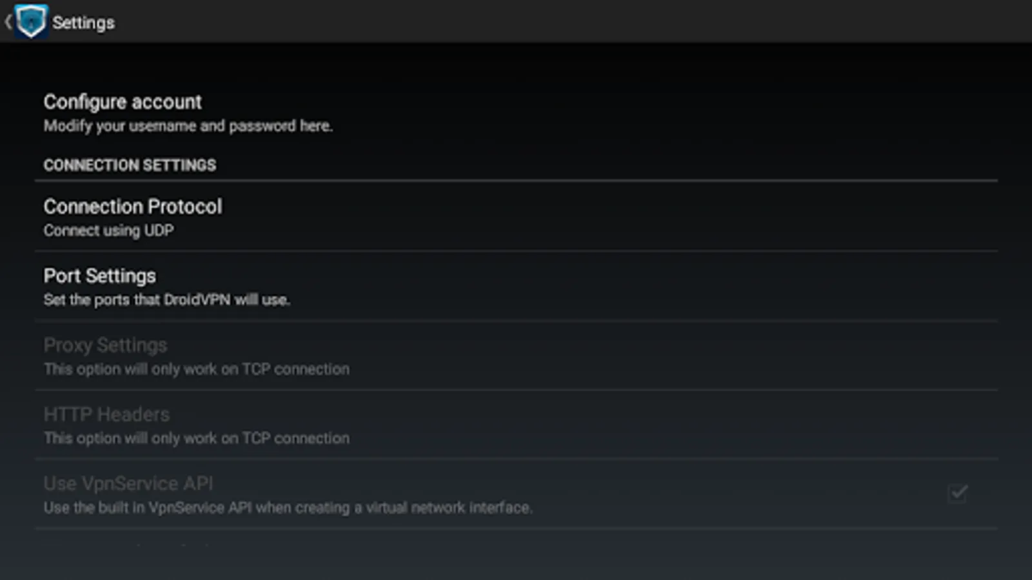Image resolution: width=1032 pixels, height=580 pixels.
Task: Click the divider line under CONNECTION SETTINGS
Action: coord(516,181)
